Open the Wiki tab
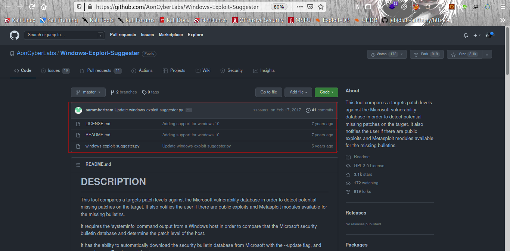This screenshot has width=510, height=251. pos(203,70)
